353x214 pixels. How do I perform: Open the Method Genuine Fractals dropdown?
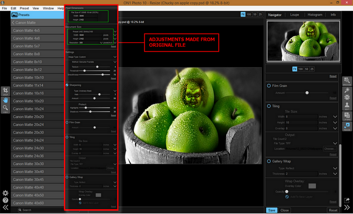115,62
